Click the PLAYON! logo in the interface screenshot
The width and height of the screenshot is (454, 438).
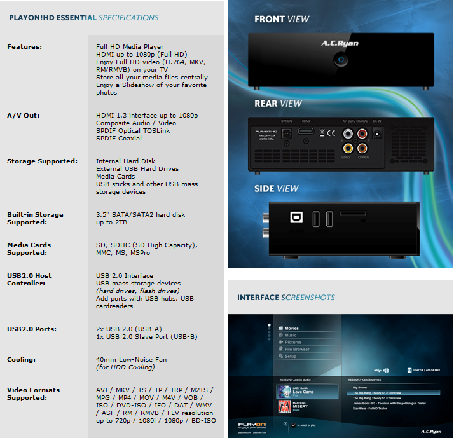tap(252, 425)
